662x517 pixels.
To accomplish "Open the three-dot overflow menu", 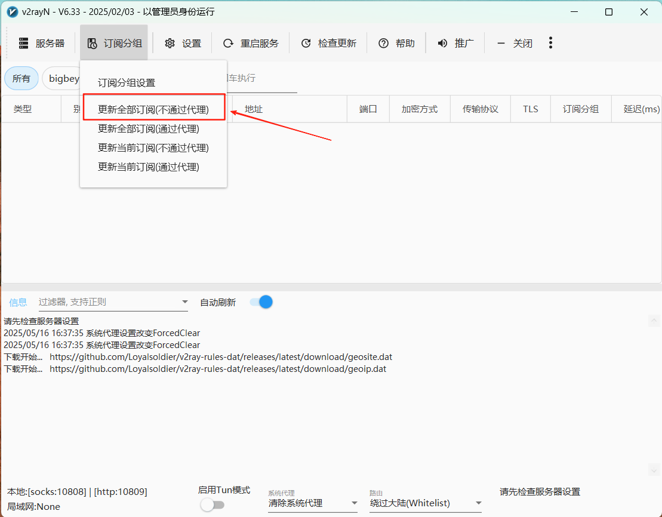I will click(x=550, y=42).
